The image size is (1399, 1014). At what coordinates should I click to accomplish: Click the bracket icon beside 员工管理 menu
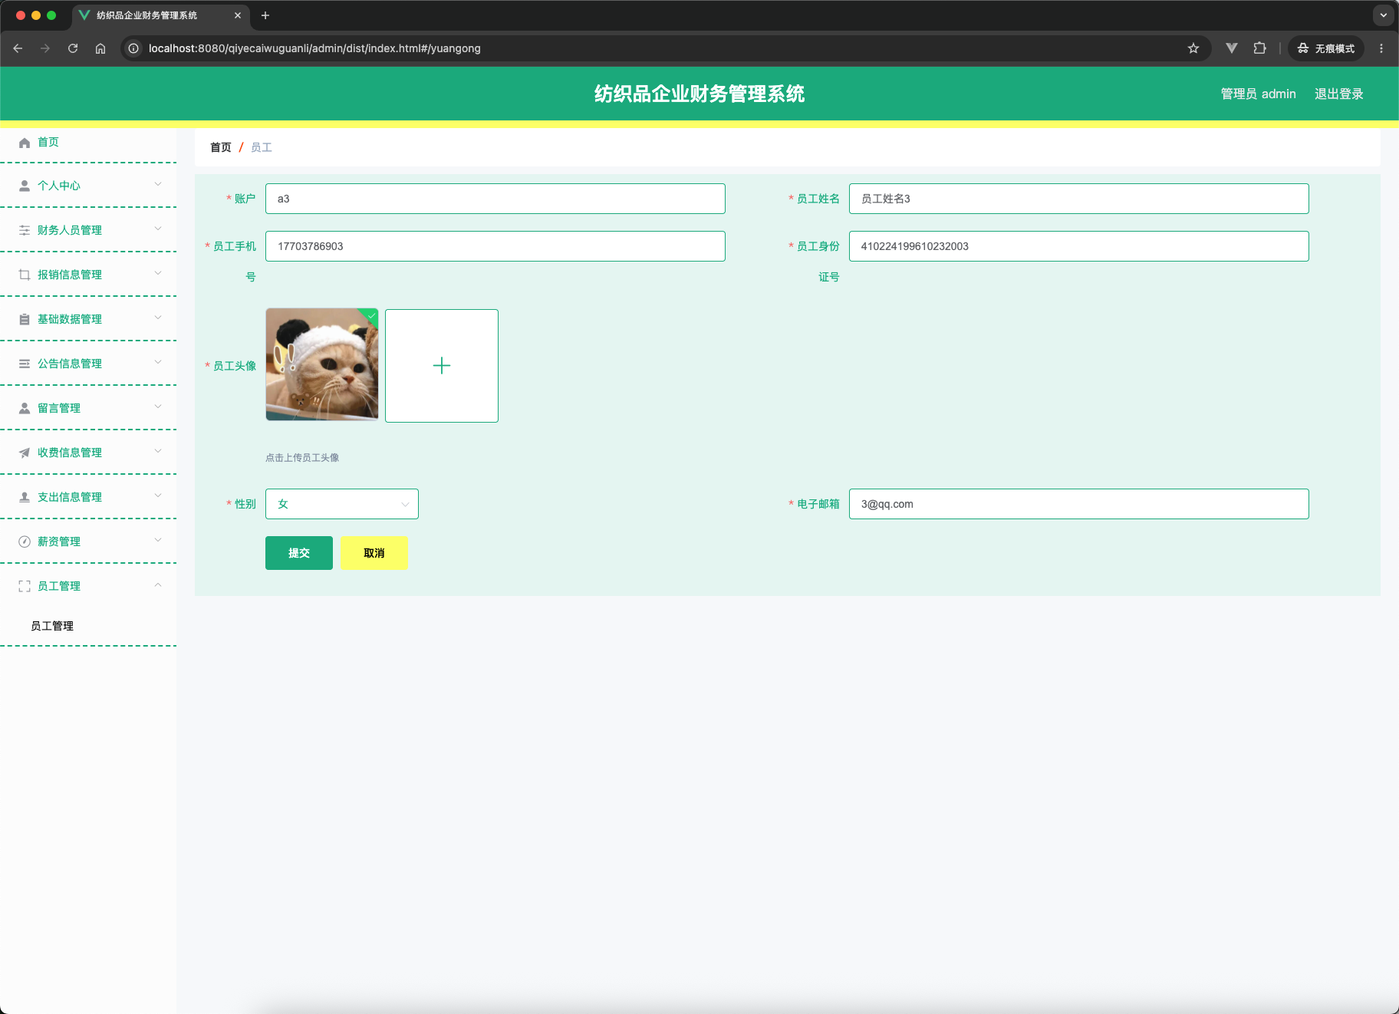coord(25,586)
